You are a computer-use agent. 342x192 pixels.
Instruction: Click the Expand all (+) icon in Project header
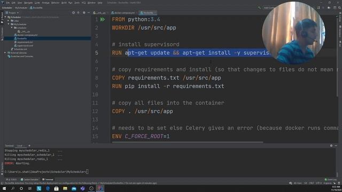[x=79, y=13]
